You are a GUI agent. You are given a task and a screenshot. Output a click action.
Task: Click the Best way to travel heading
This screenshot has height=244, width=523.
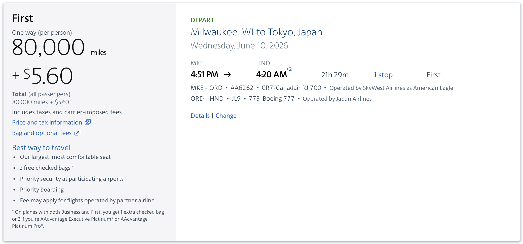point(41,148)
